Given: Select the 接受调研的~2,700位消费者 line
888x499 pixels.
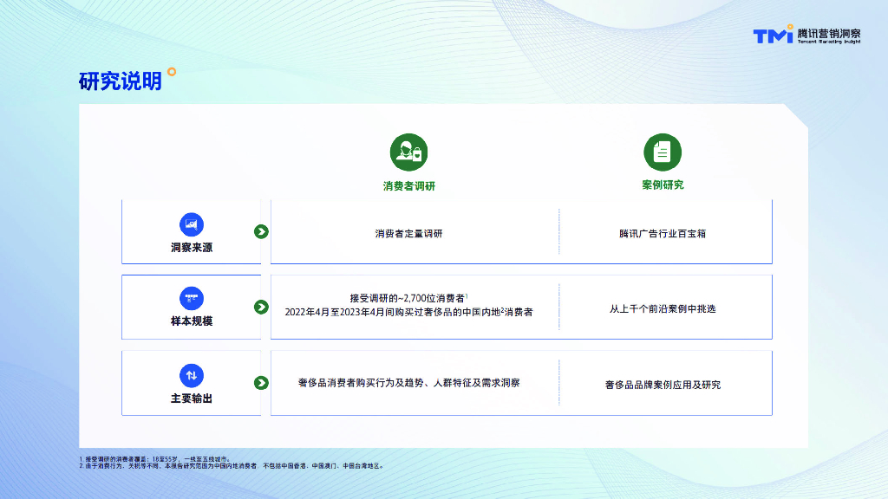Looking at the screenshot, I should click(x=409, y=298).
